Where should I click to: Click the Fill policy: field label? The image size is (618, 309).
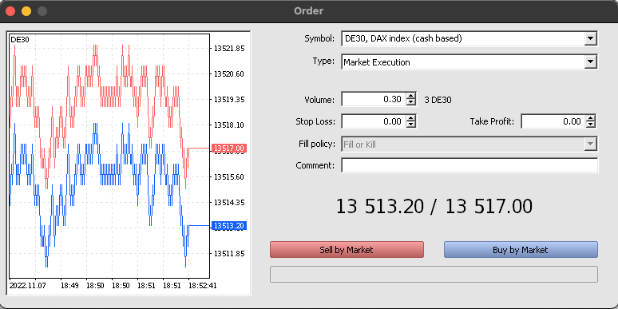click(317, 144)
